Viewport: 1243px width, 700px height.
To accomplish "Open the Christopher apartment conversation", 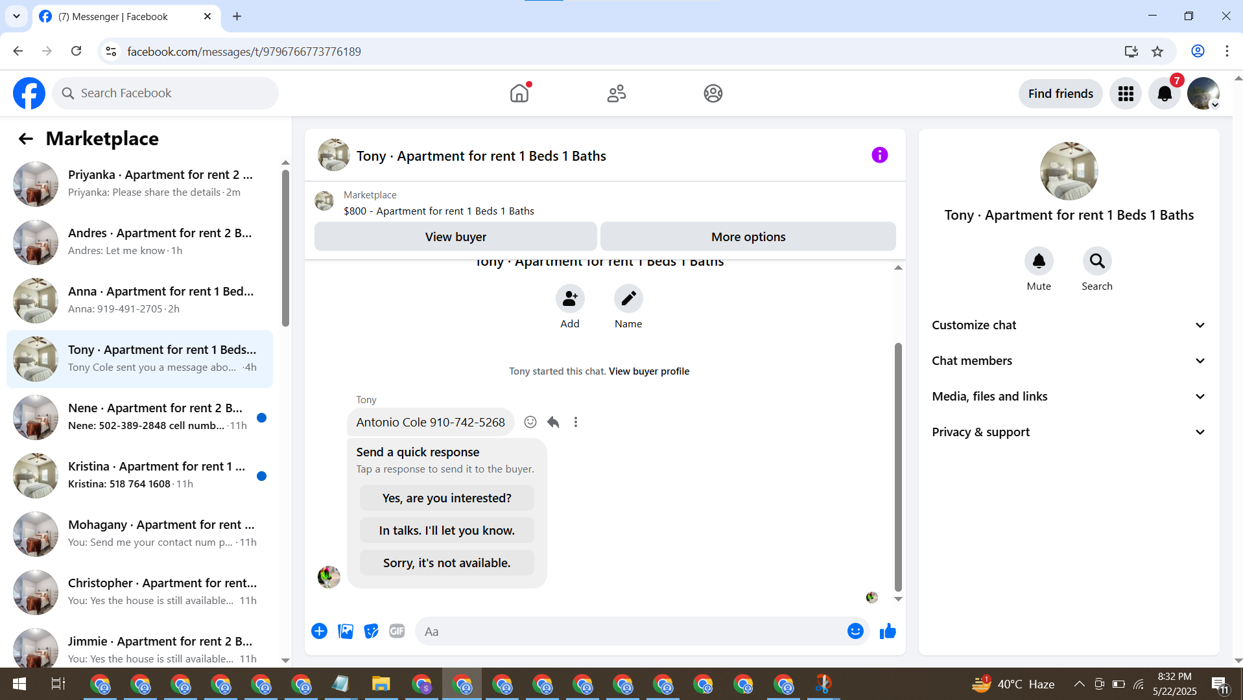I will (139, 592).
